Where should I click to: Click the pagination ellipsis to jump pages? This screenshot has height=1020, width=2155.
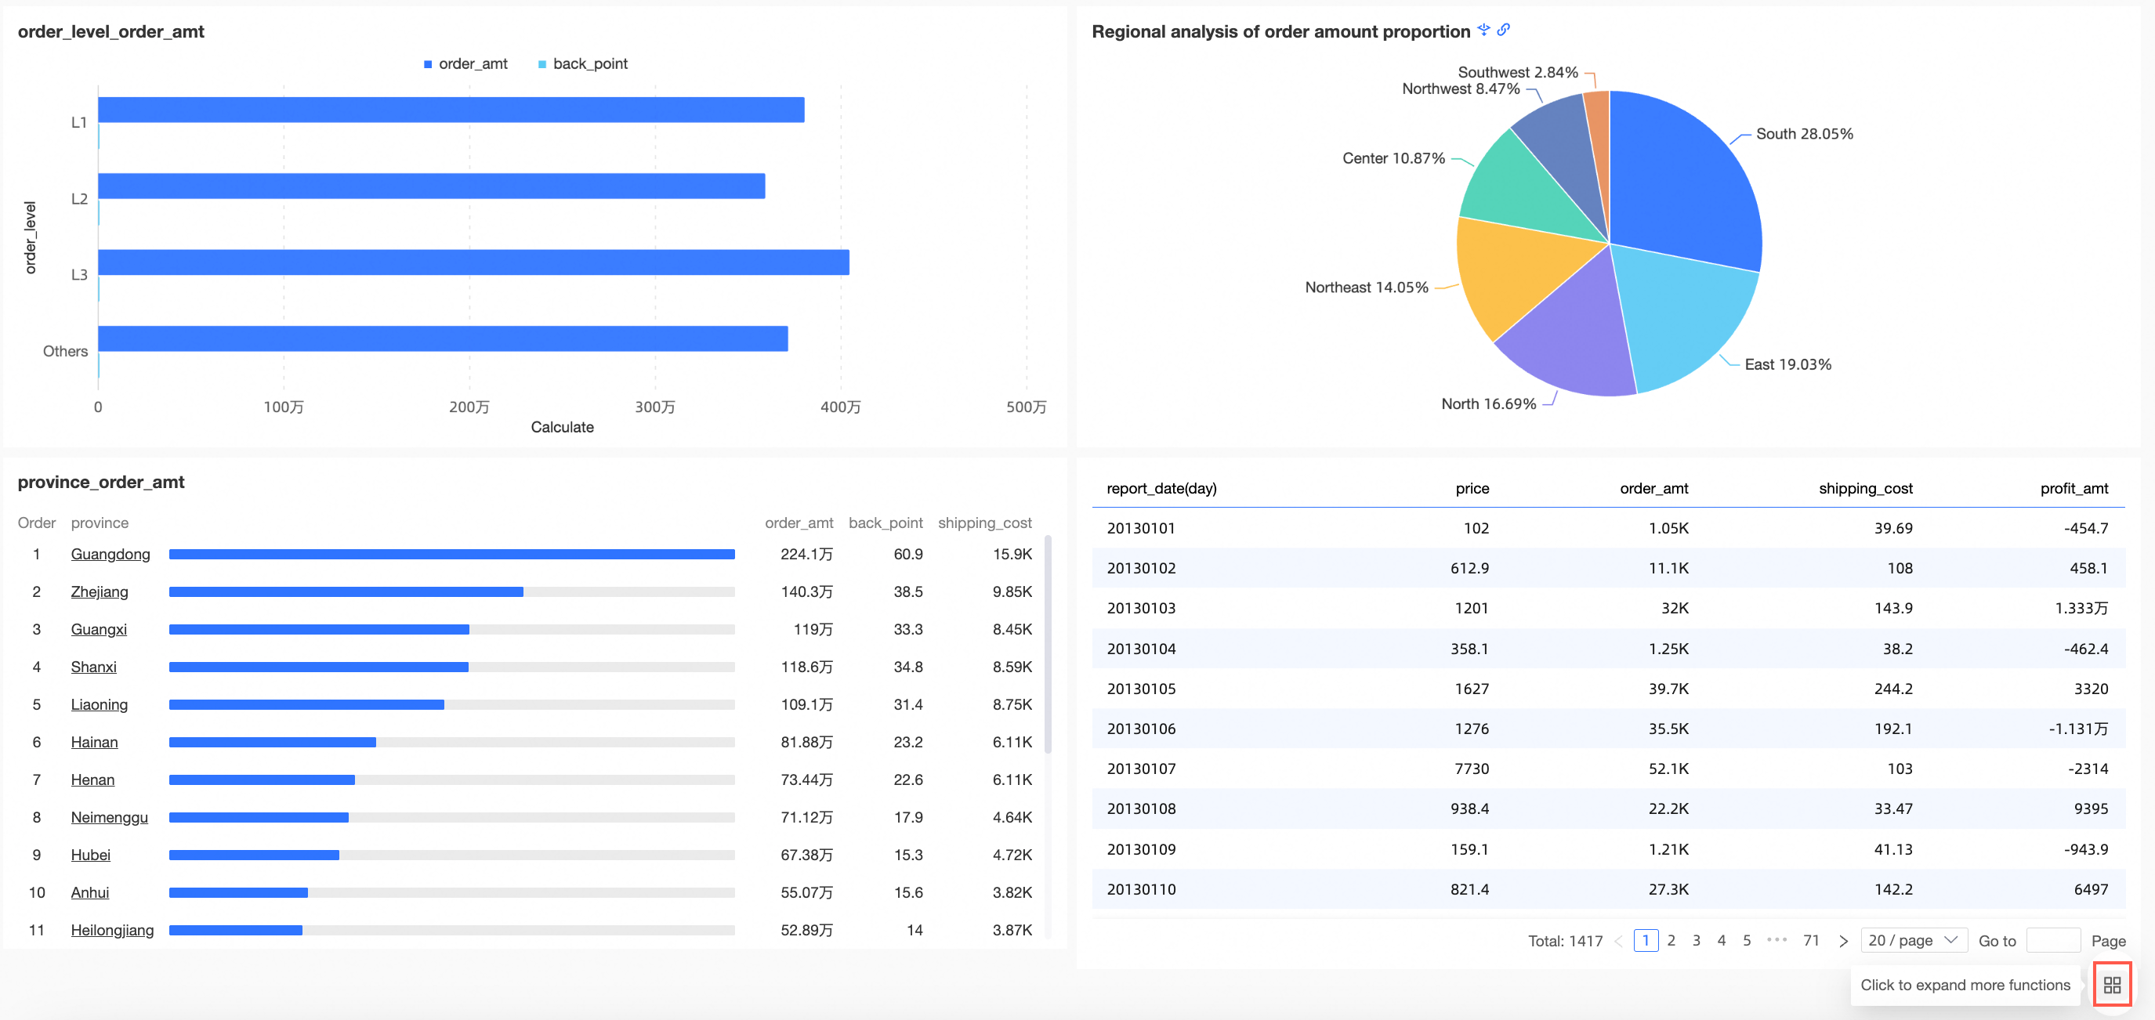[1777, 940]
